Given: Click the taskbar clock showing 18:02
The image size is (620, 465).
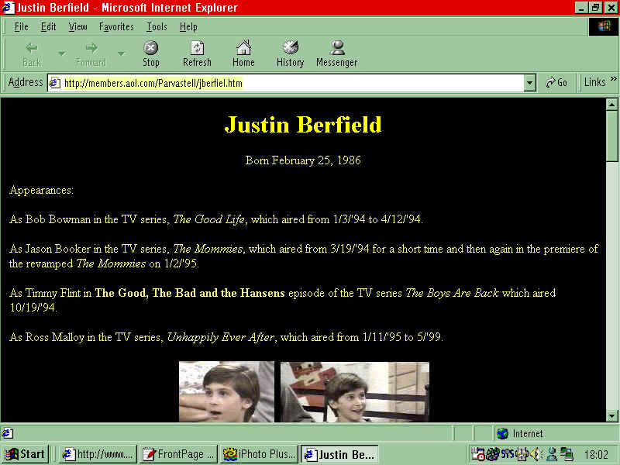Looking at the screenshot, I should pyautogui.click(x=596, y=454).
